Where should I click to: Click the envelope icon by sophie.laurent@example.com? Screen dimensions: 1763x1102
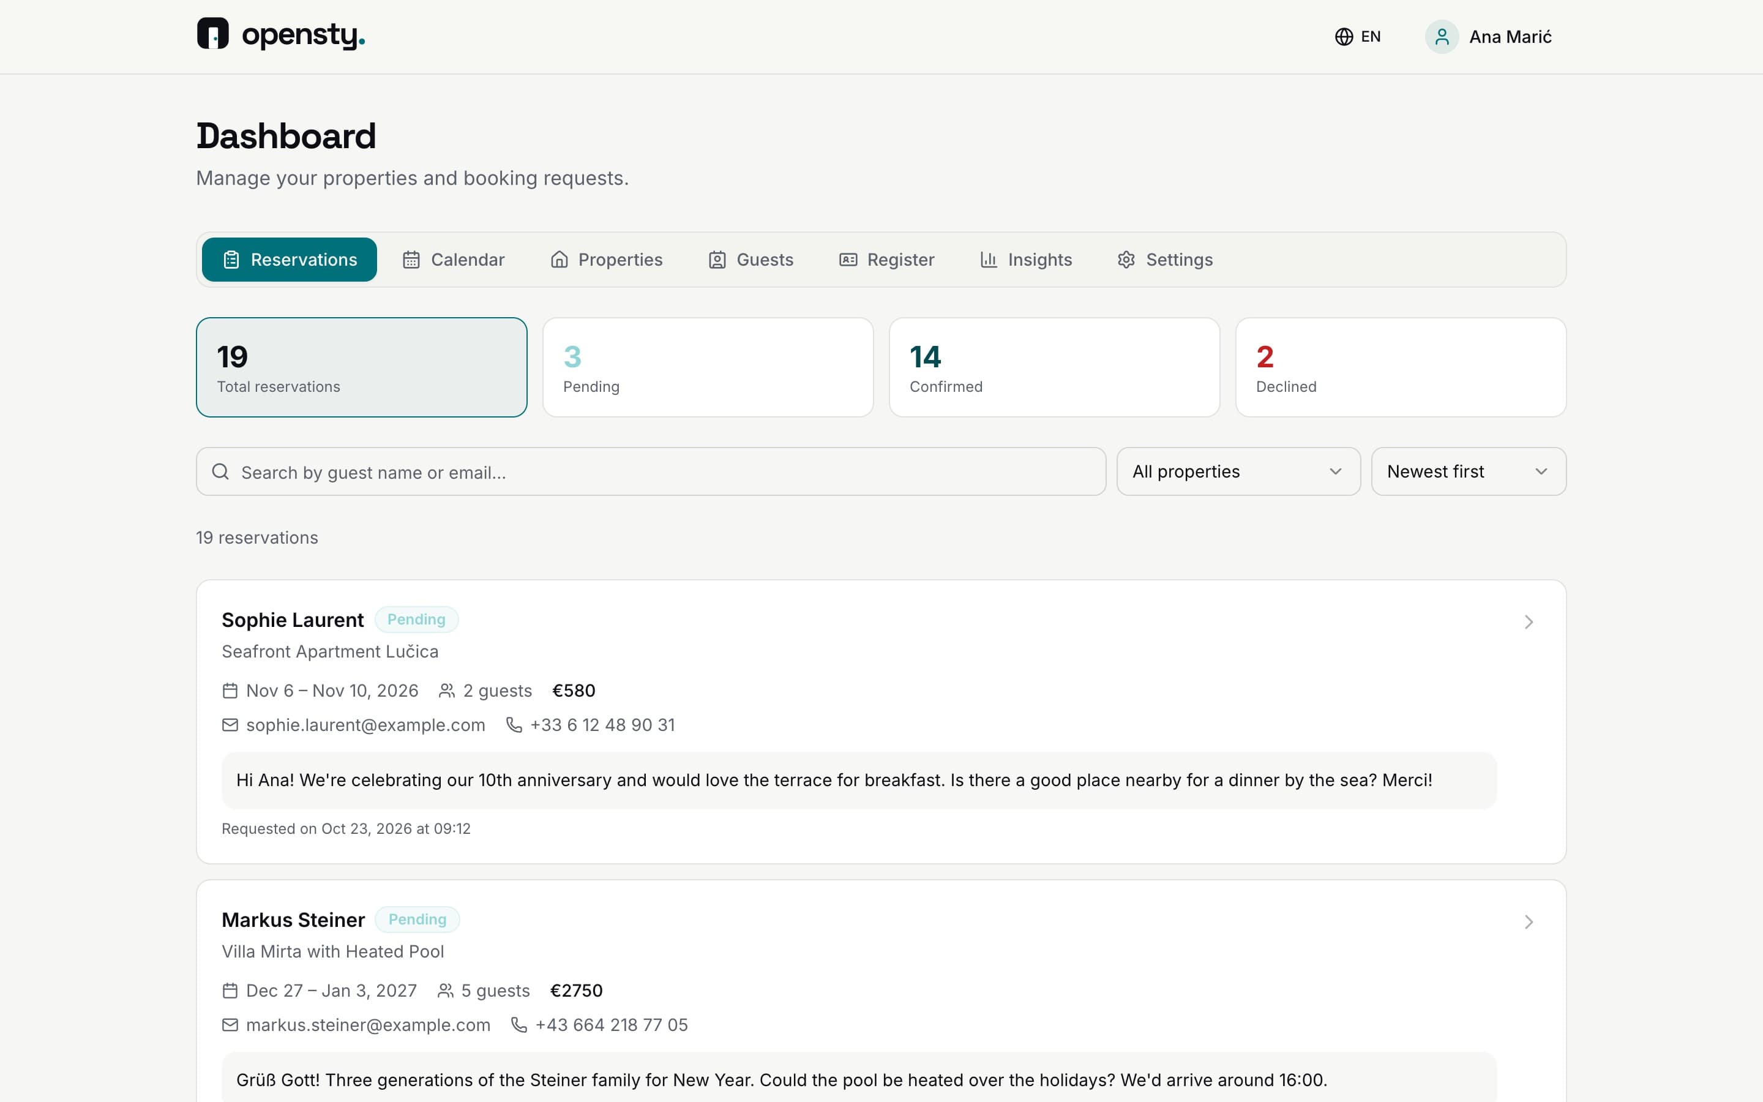(x=230, y=724)
